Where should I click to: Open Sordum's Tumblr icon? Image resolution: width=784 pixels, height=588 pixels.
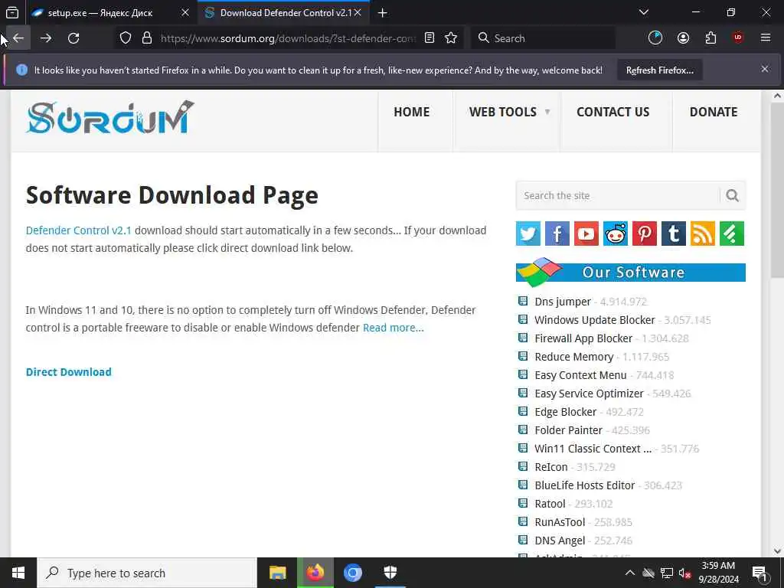click(674, 234)
